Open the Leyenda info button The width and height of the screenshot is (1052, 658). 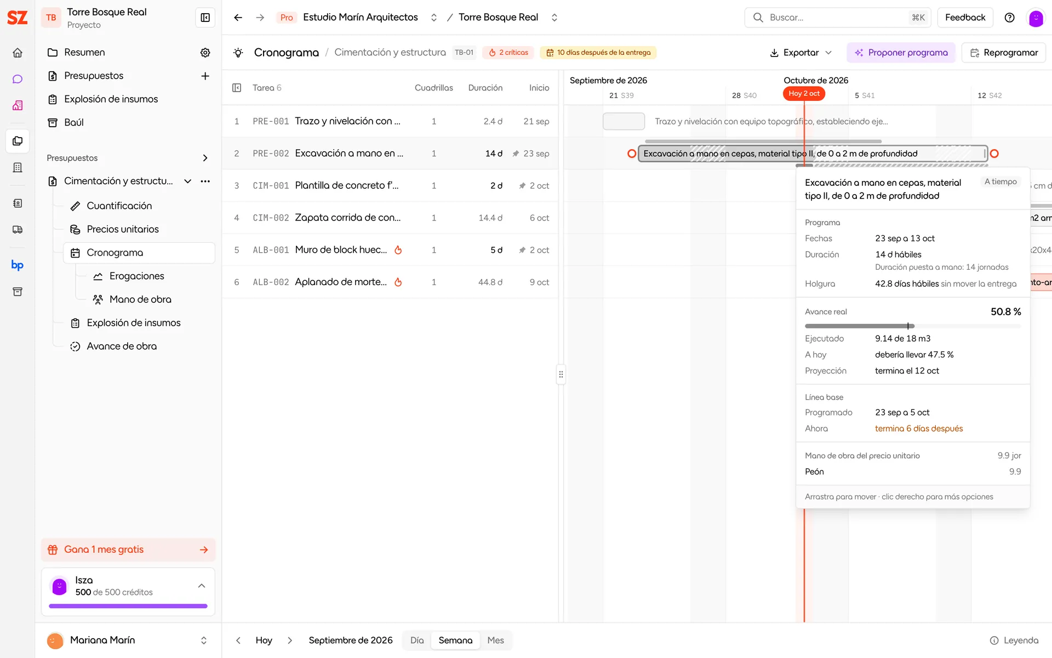(x=1014, y=640)
